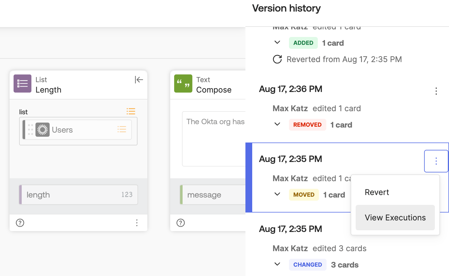The width and height of the screenshot is (449, 276).
Task: Open List Length card options menu
Action: [x=137, y=223]
